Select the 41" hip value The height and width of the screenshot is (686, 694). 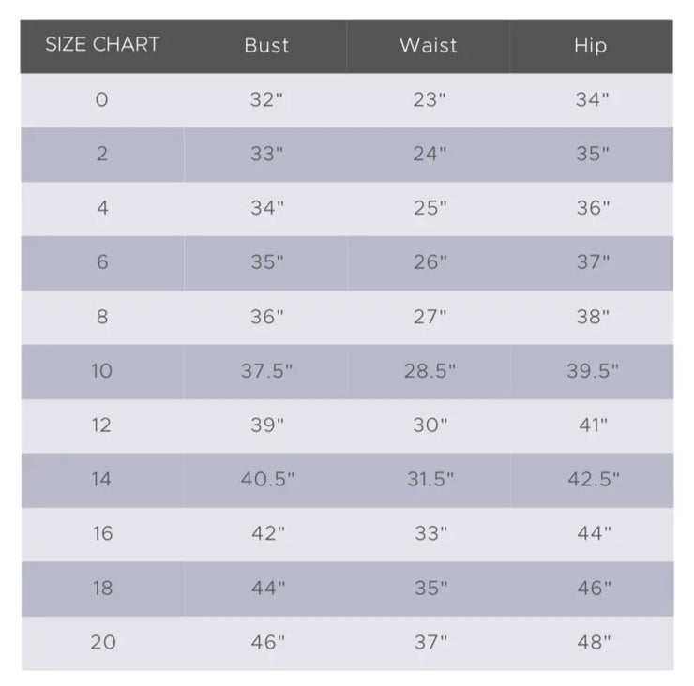coord(593,425)
